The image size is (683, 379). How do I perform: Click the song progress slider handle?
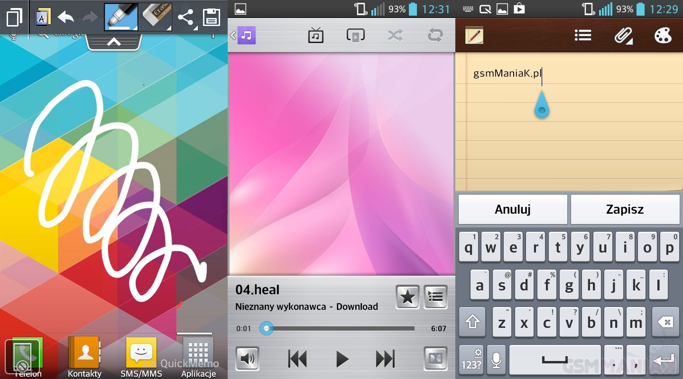click(x=267, y=328)
